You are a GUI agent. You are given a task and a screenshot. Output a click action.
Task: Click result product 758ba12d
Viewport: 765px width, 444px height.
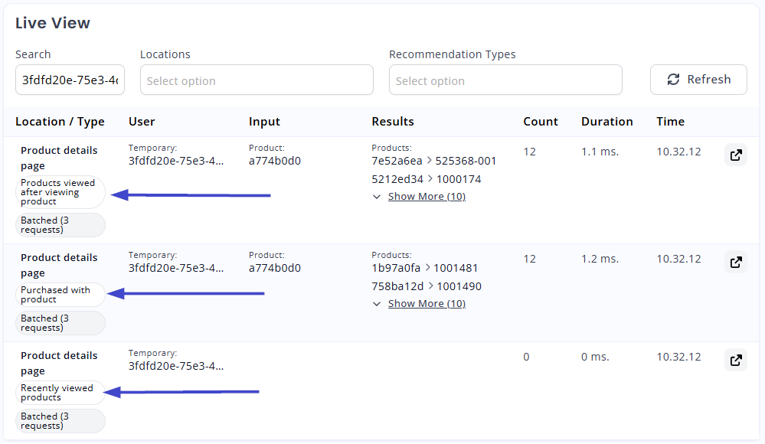397,286
